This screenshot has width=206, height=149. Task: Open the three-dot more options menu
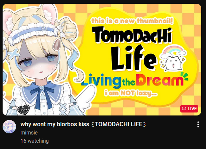click(x=198, y=124)
